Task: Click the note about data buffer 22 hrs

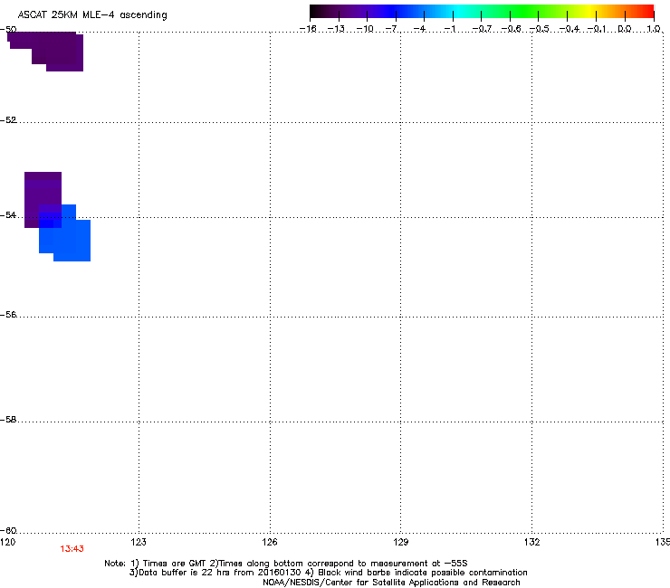Action: 216,573
